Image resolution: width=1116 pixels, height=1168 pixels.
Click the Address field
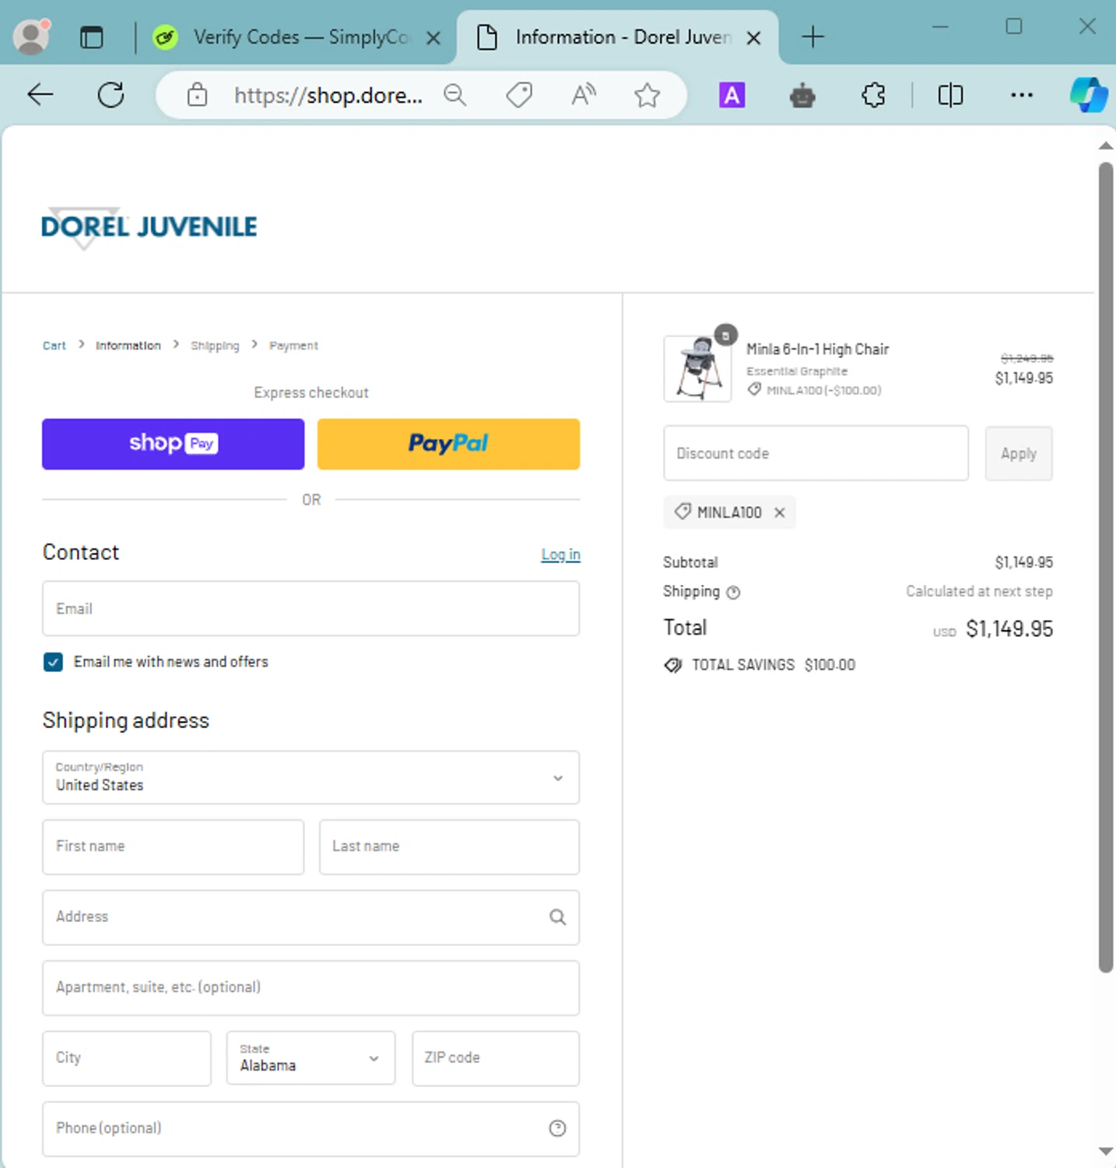tap(311, 917)
